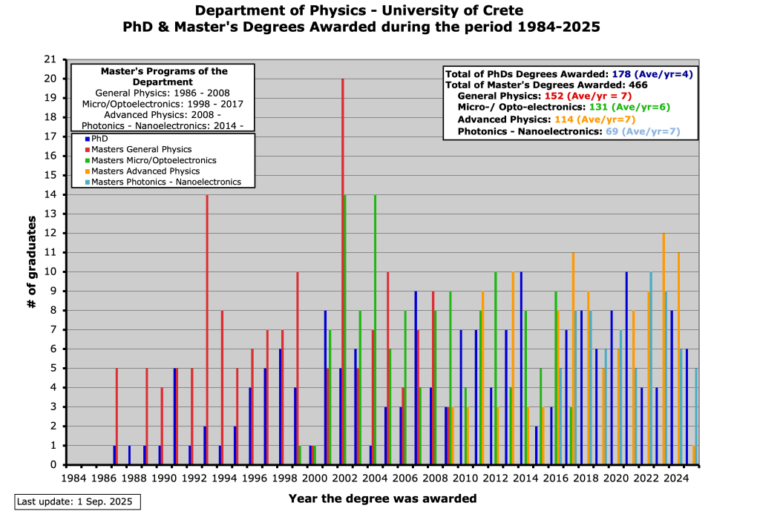Click the x-axis year label "2018"

point(586,478)
